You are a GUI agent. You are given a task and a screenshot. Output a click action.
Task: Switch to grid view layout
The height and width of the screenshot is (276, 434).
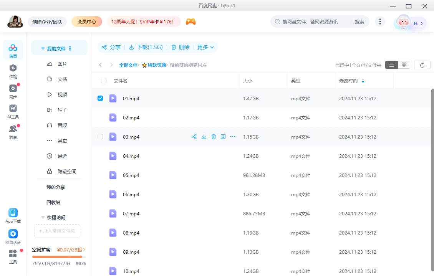[404, 64]
